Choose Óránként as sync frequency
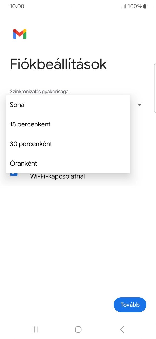This screenshot has height=339, width=156. (x=23, y=163)
